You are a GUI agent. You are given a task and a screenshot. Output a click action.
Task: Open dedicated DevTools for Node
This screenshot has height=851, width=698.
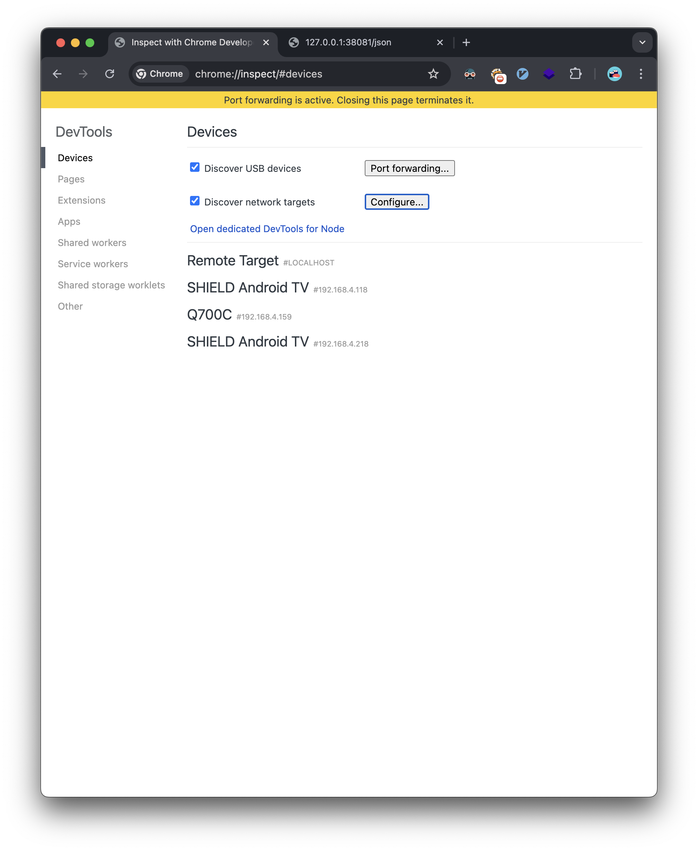267,228
